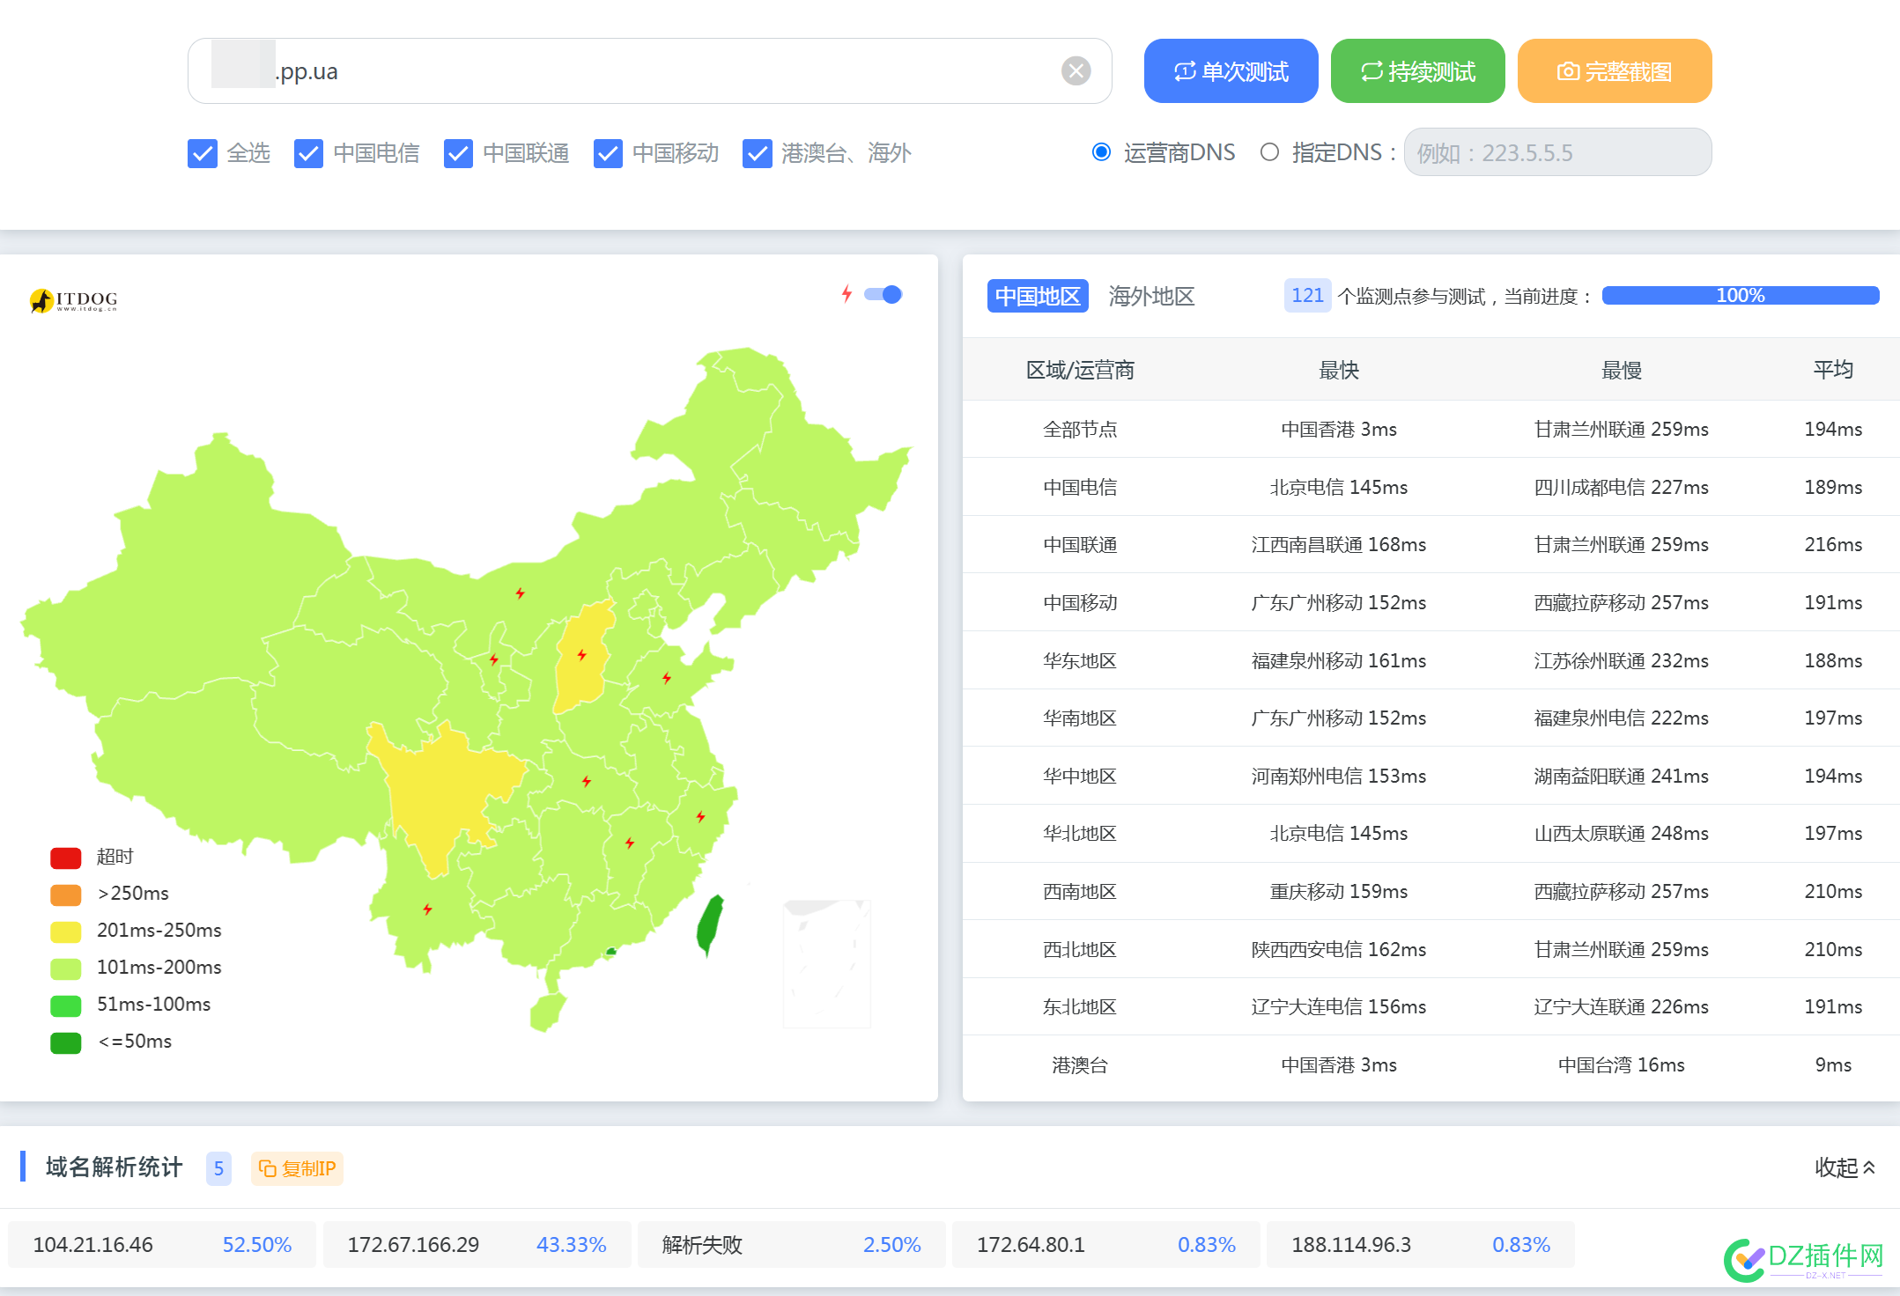This screenshot has width=1900, height=1296.
Task: Click the yellow 201ms-250ms legend swatch
Action: [x=66, y=931]
